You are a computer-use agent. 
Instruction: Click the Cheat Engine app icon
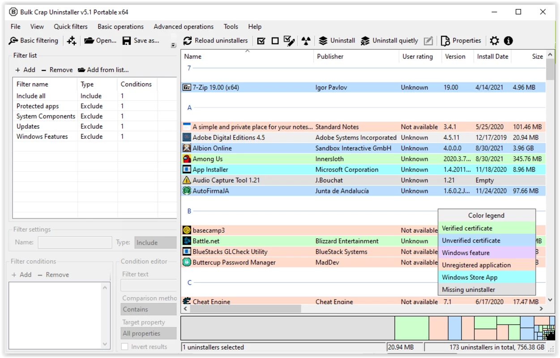(187, 301)
